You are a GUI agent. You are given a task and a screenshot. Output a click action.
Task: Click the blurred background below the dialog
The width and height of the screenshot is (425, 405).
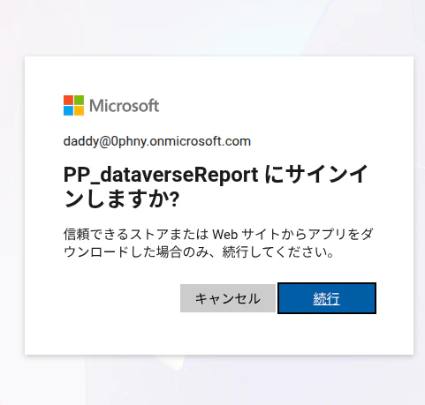point(212,380)
